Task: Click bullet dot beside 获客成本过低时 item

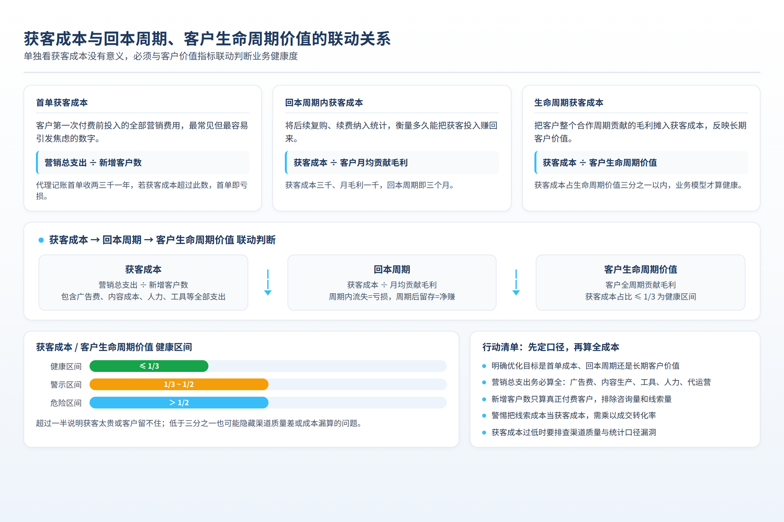Action: (484, 433)
